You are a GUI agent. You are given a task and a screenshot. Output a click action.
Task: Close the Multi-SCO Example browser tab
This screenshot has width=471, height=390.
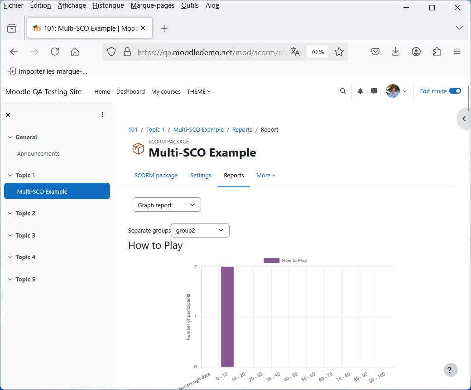143,28
